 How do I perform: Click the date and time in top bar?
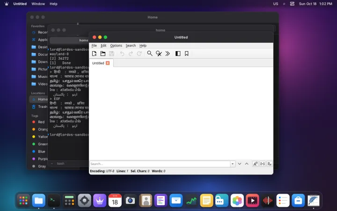pos(315,4)
